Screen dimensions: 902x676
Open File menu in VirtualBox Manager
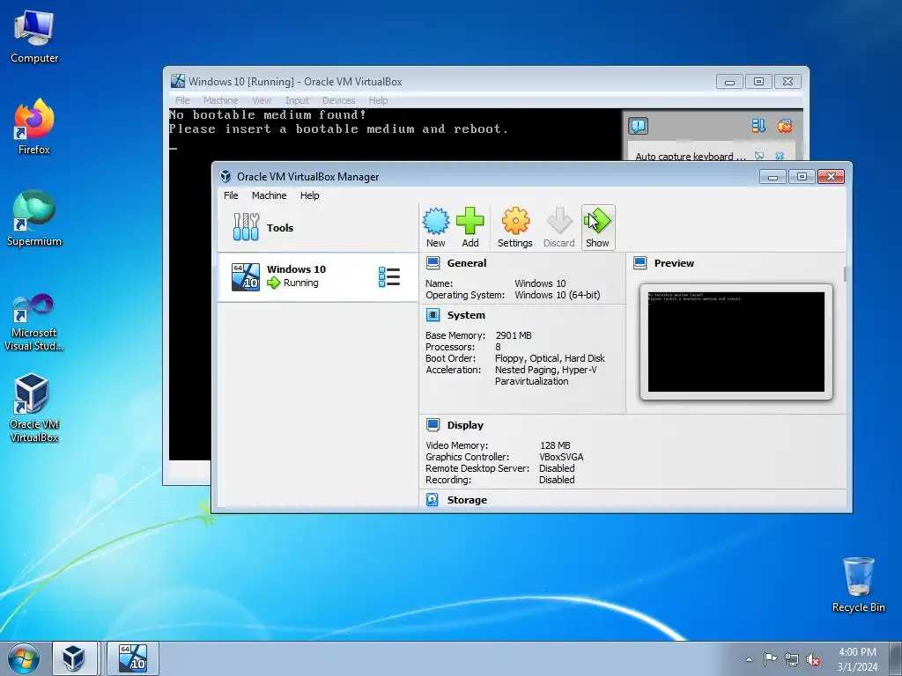click(231, 195)
